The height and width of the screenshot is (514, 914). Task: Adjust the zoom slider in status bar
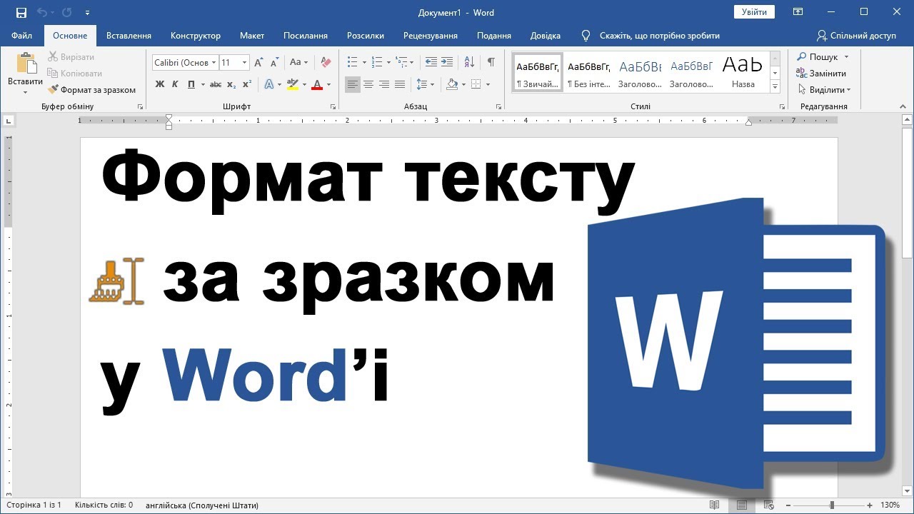click(831, 505)
